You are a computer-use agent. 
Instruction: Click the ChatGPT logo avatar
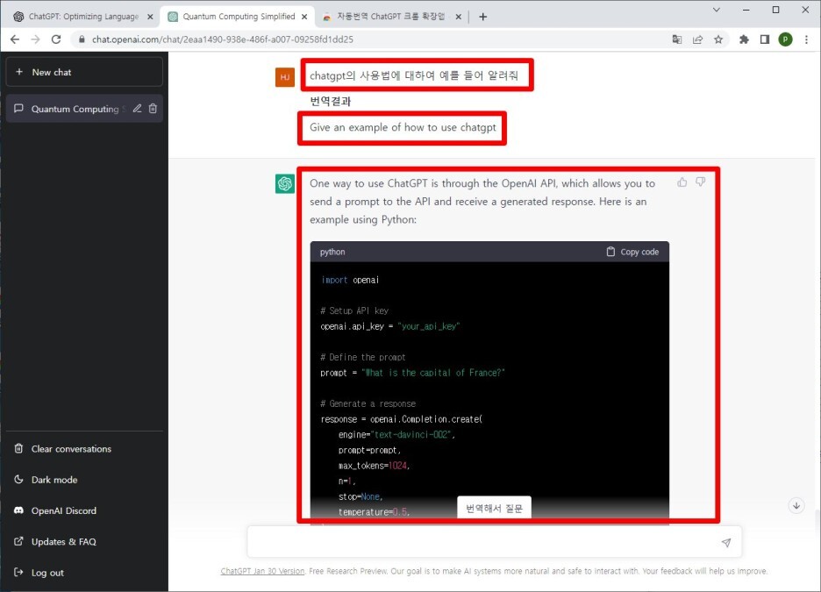[285, 183]
